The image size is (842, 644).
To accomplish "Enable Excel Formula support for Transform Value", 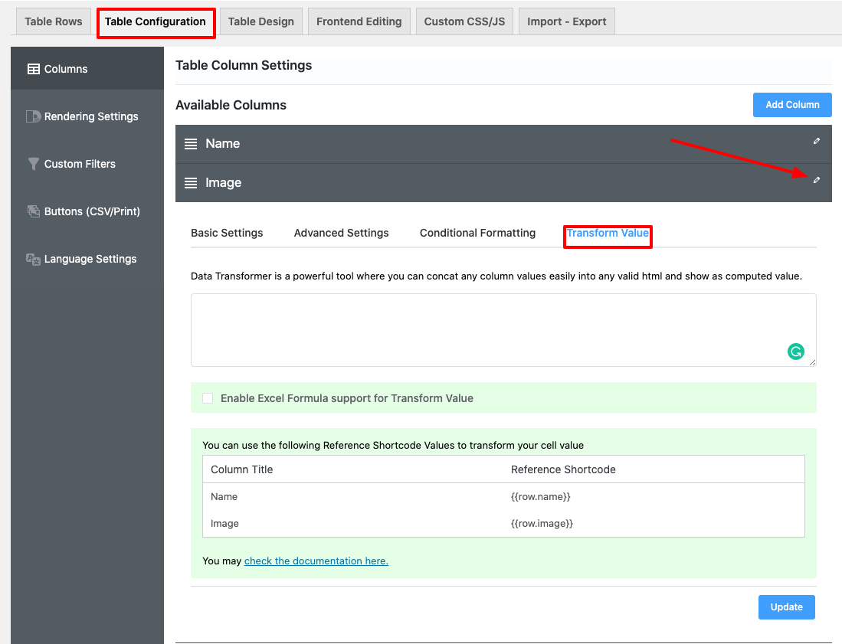I will (x=208, y=398).
